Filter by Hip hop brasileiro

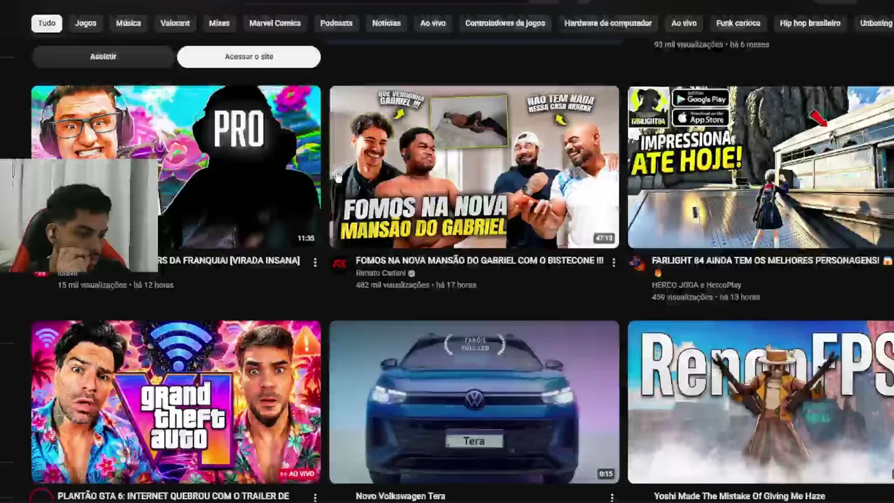coord(810,23)
